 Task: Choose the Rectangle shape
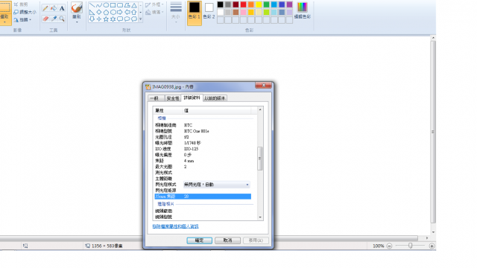[113, 5]
